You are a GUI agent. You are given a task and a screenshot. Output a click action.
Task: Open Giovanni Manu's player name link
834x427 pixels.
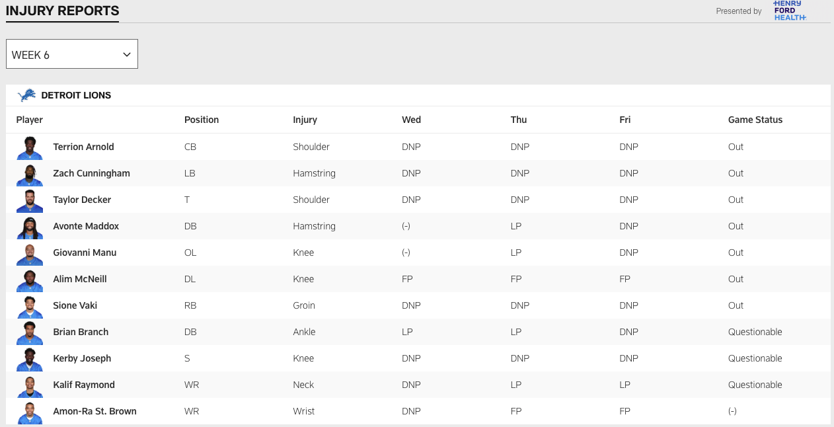(x=85, y=252)
